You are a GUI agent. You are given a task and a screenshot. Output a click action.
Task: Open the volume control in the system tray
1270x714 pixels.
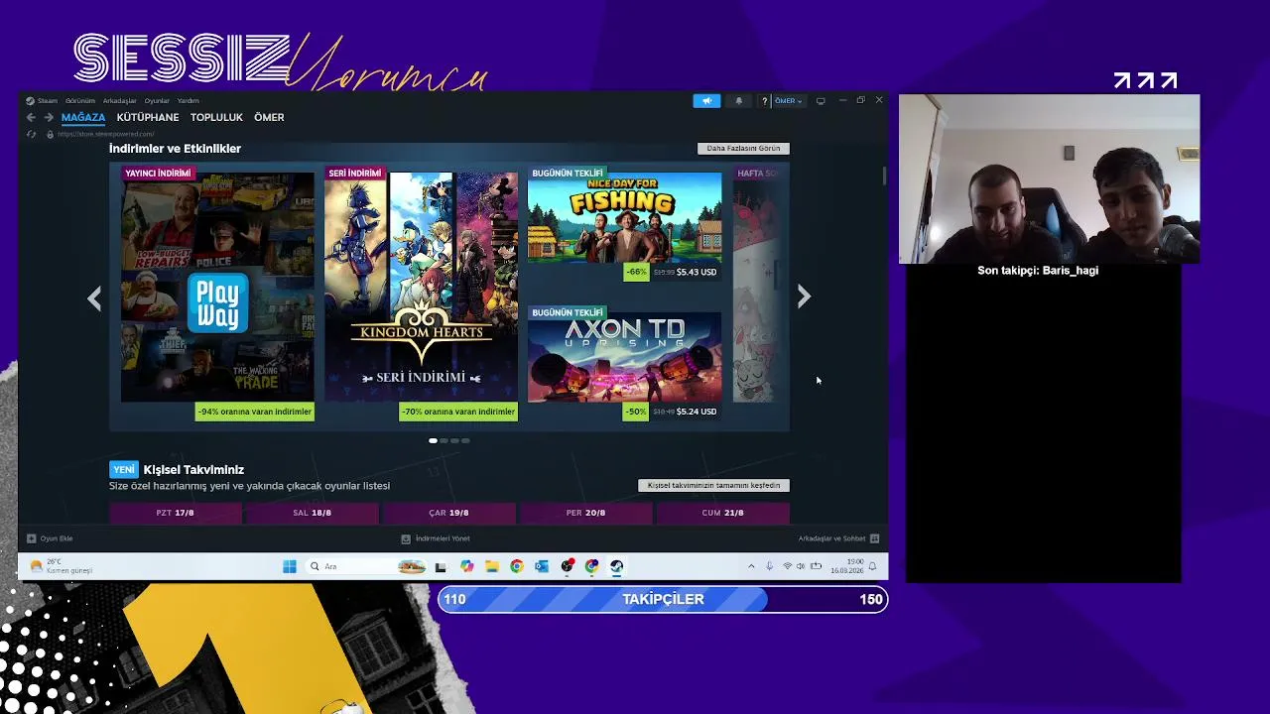click(801, 566)
